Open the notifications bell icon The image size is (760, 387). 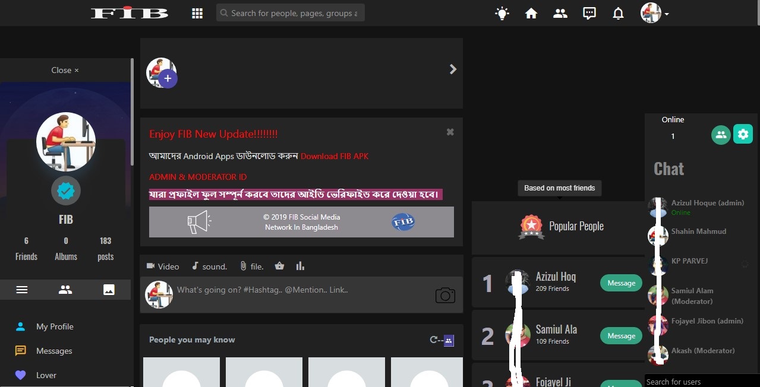point(619,13)
